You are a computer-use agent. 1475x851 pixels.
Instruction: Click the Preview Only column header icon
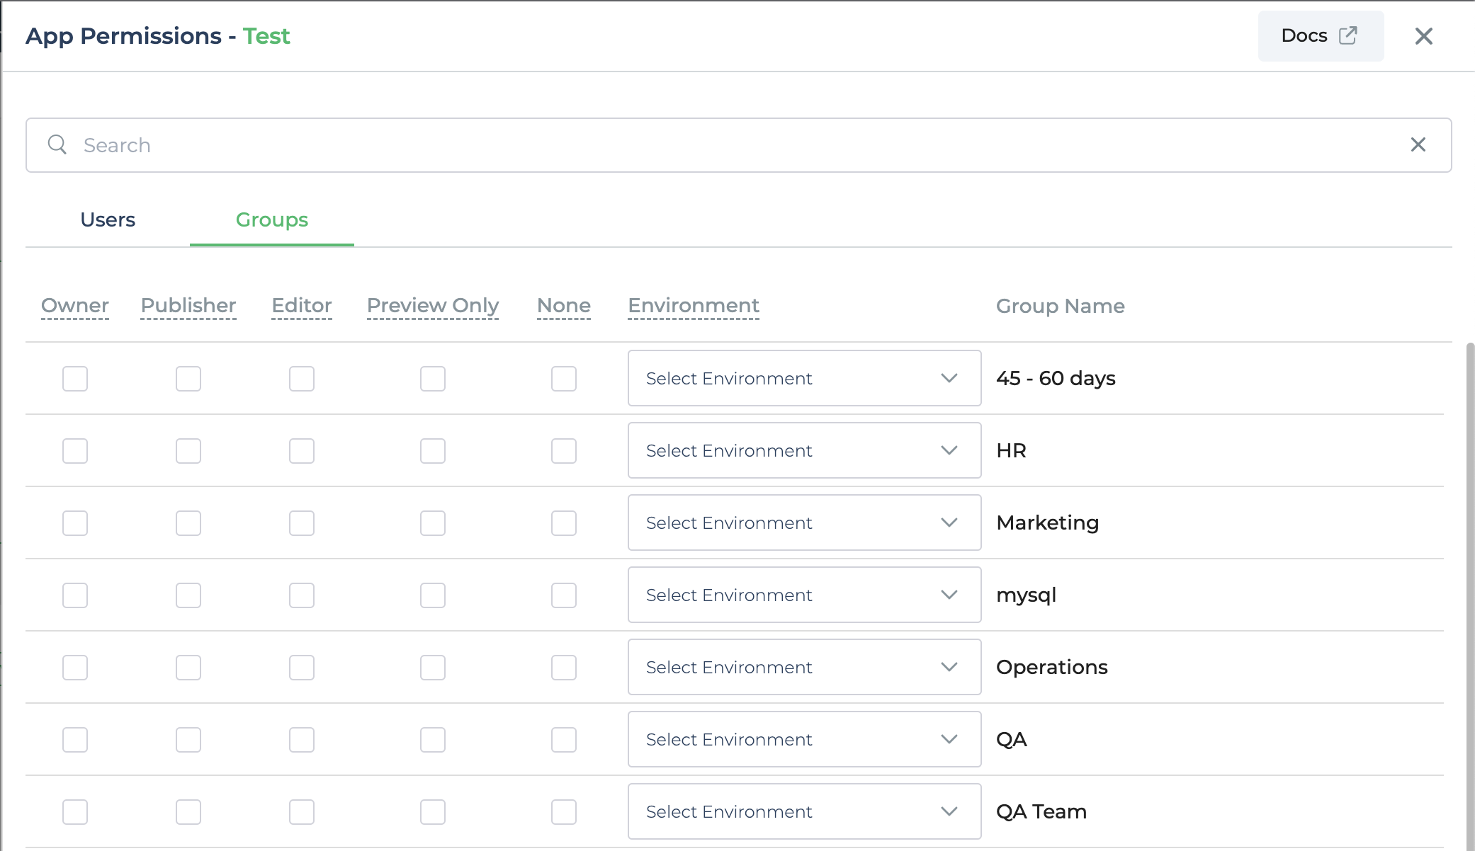pyautogui.click(x=433, y=305)
